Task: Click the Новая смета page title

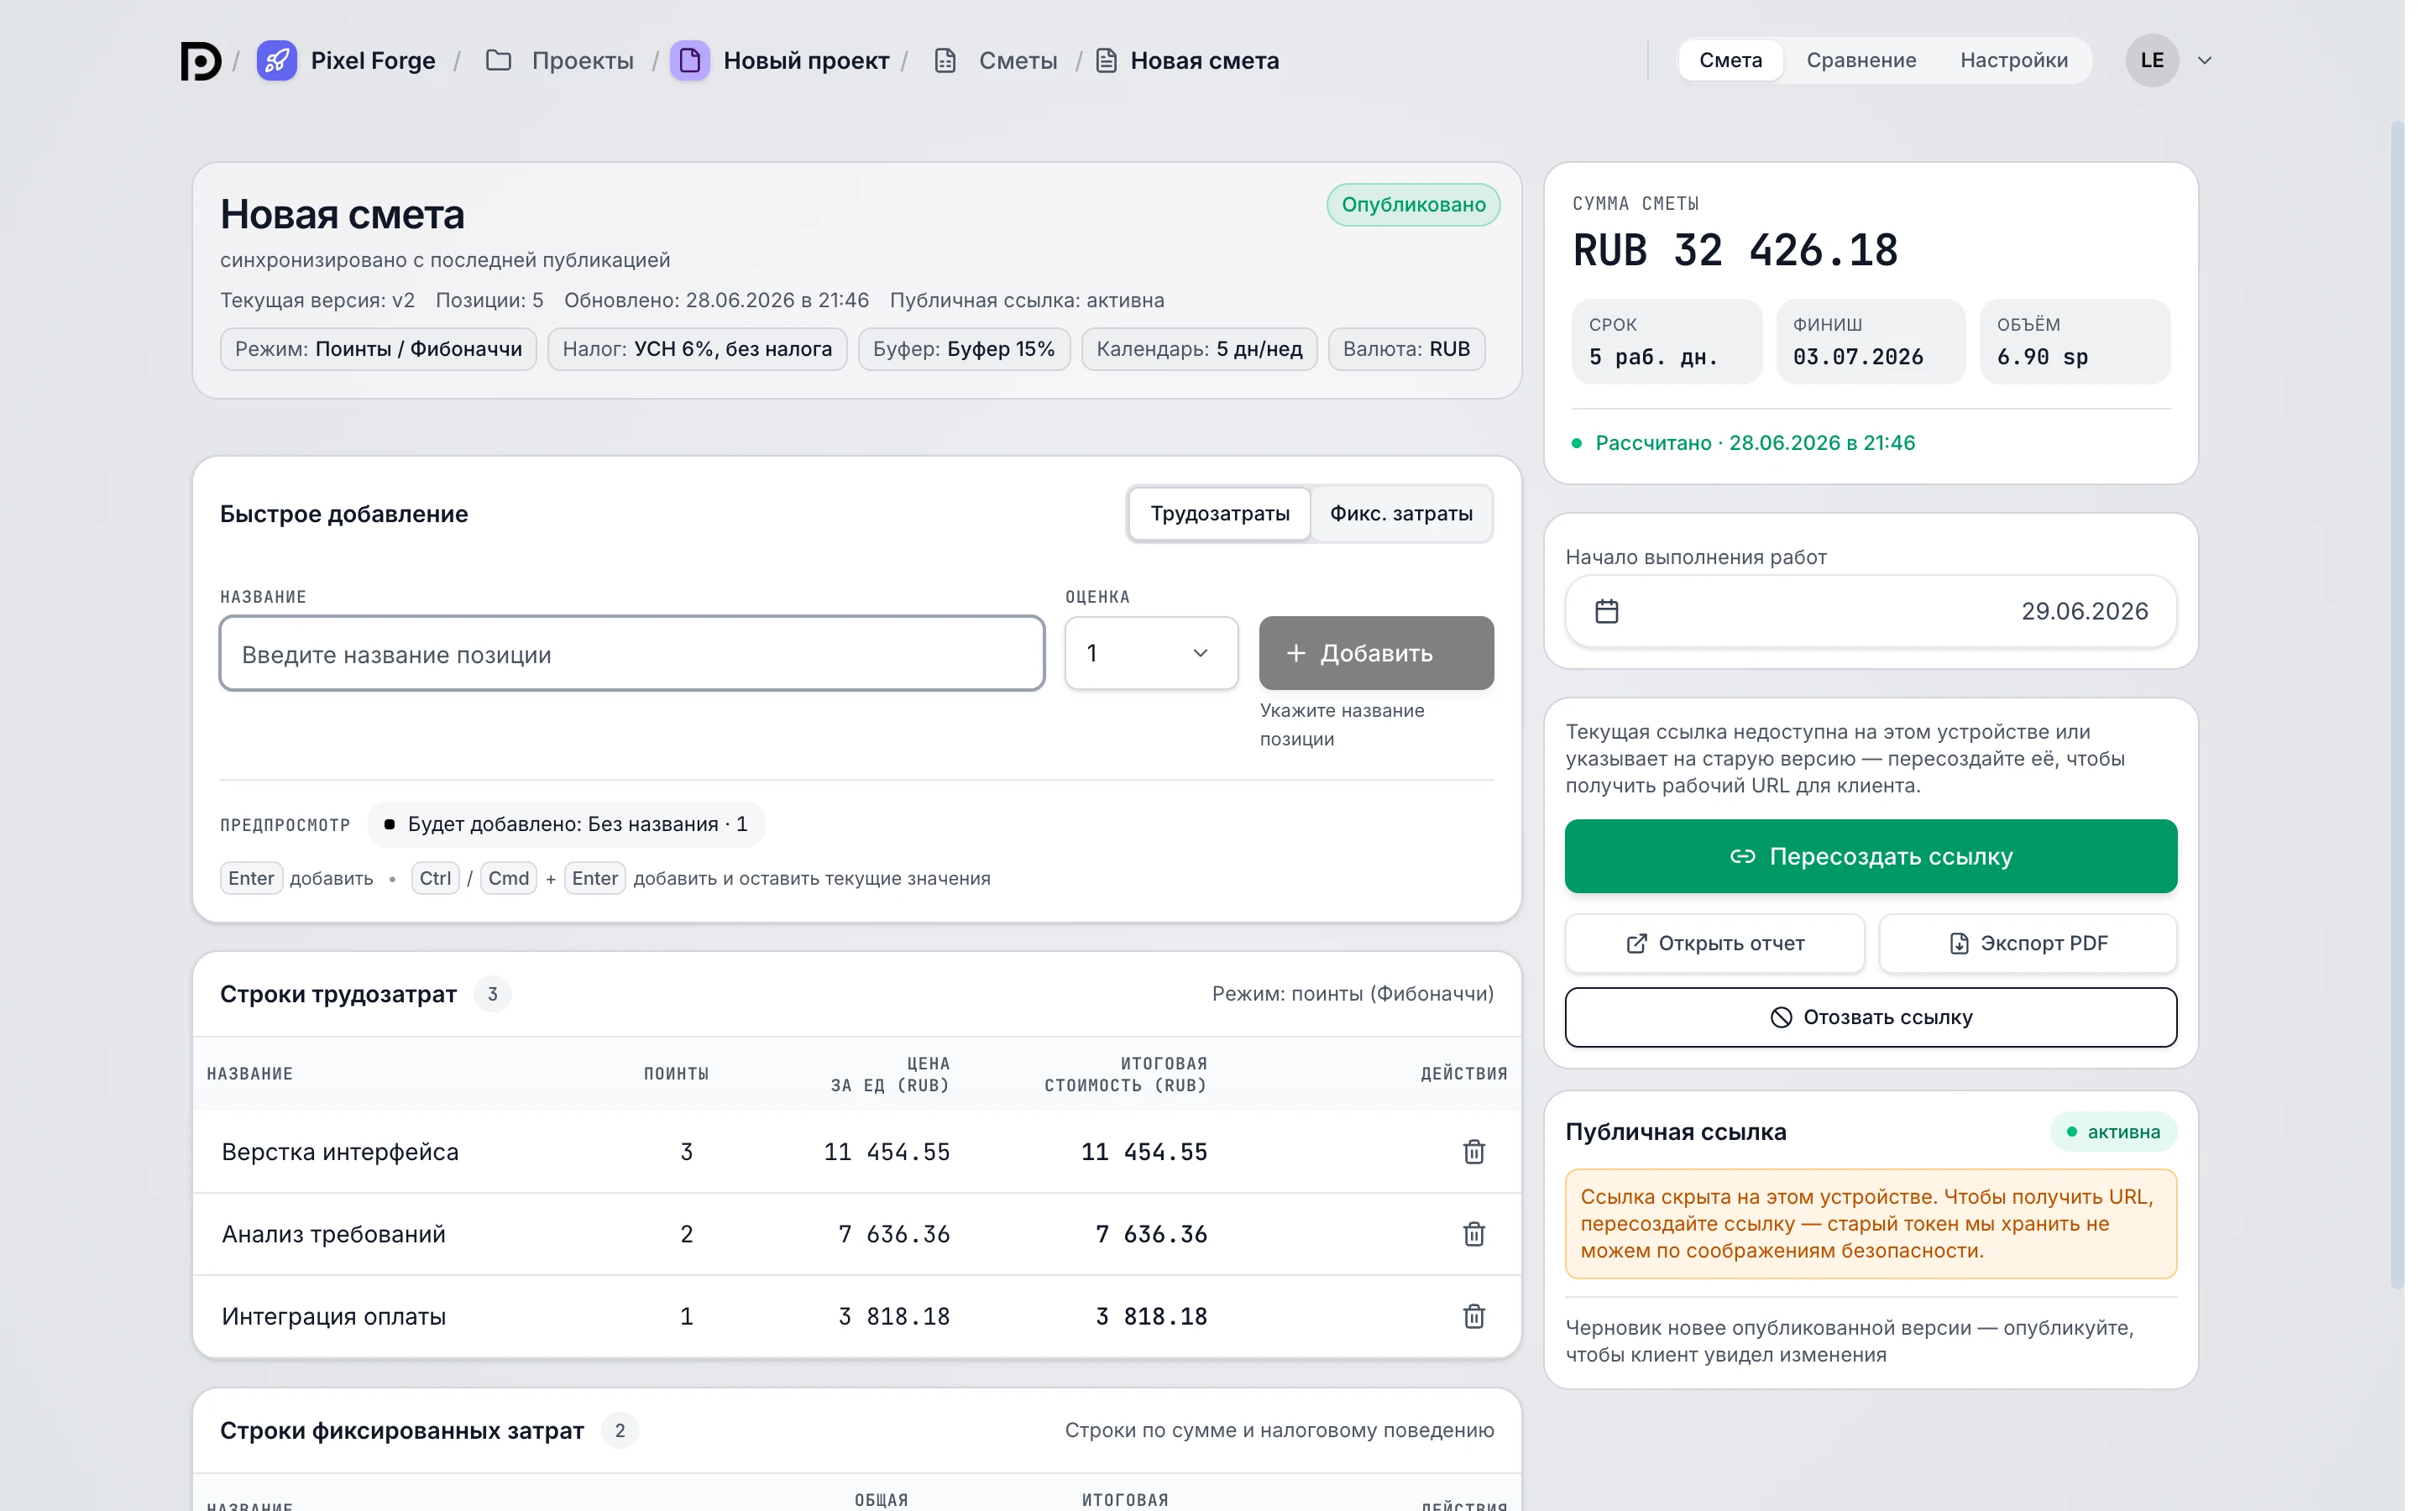Action: [342, 214]
